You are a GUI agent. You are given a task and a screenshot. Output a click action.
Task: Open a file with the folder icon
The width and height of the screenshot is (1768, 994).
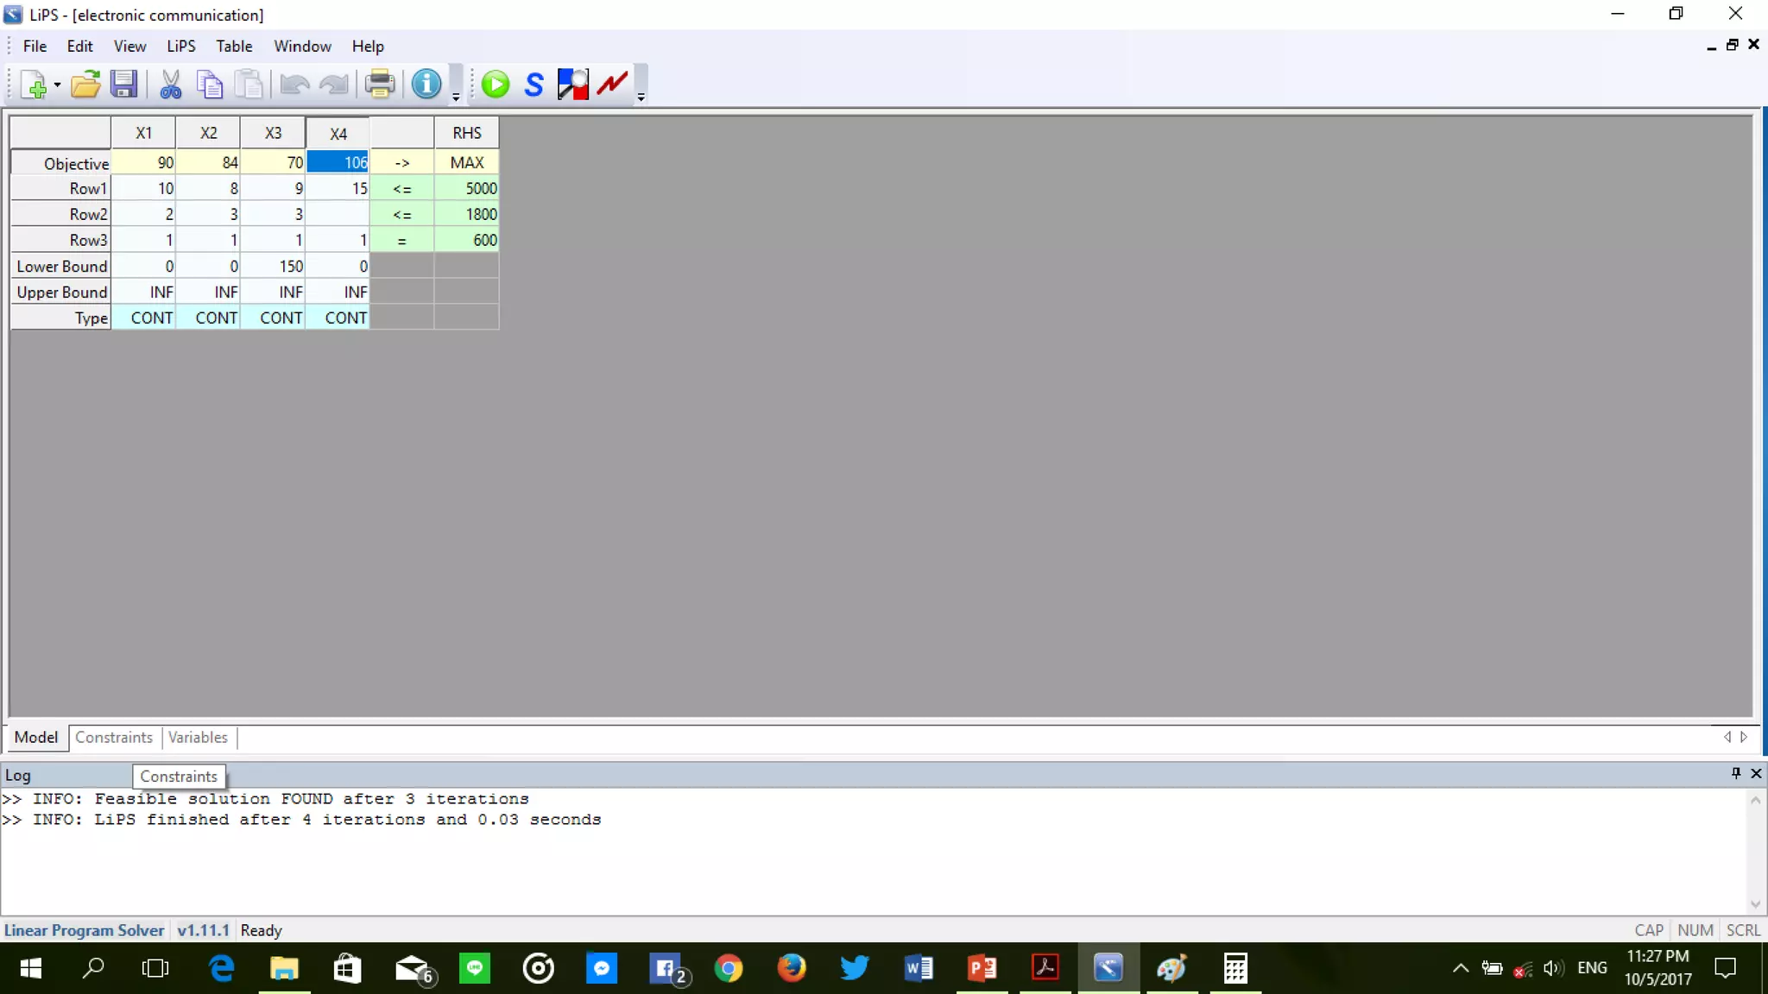pyautogui.click(x=85, y=84)
